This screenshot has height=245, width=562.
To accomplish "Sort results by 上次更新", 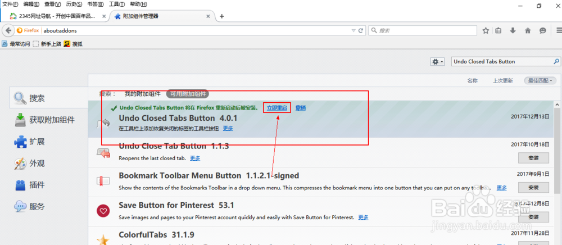I will (x=502, y=80).
